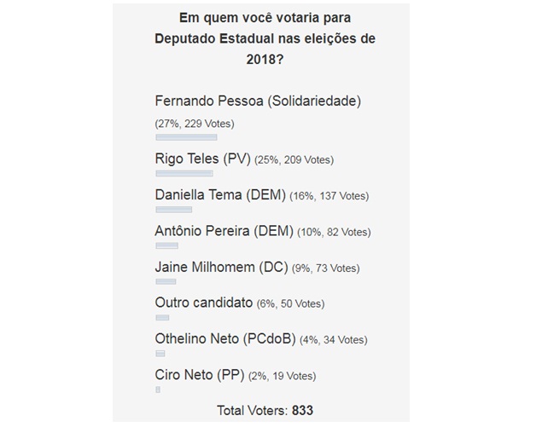Select Ciro Neto (PP) poll entry

coord(200,375)
